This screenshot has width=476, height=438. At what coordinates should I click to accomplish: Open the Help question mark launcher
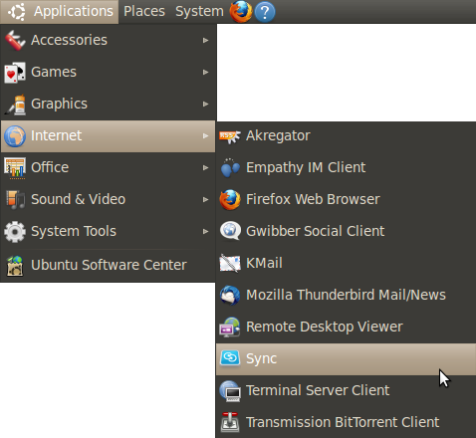[x=265, y=12]
